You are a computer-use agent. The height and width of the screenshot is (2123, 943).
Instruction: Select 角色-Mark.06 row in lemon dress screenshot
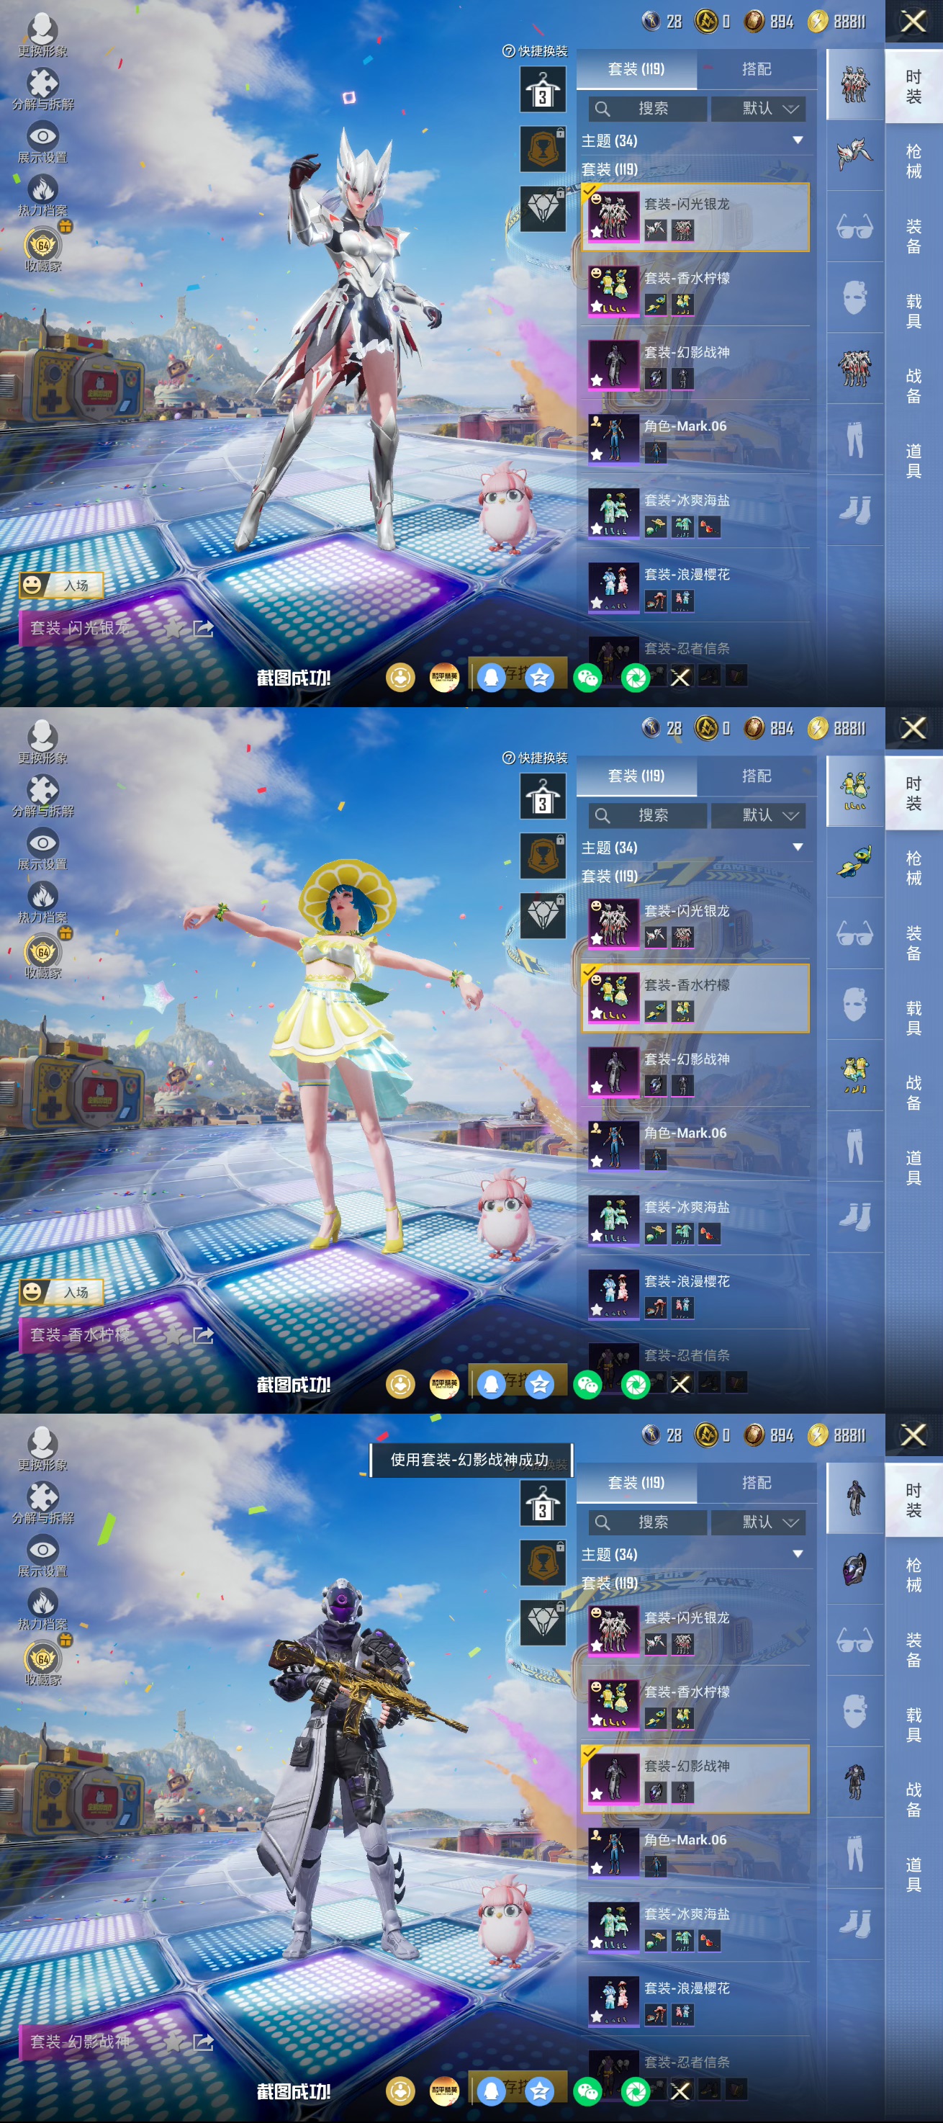(695, 1146)
